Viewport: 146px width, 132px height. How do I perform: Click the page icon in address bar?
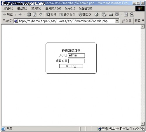16,21
